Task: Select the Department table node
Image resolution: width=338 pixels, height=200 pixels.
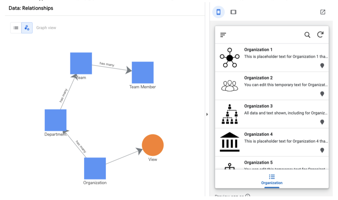Action: [56, 120]
